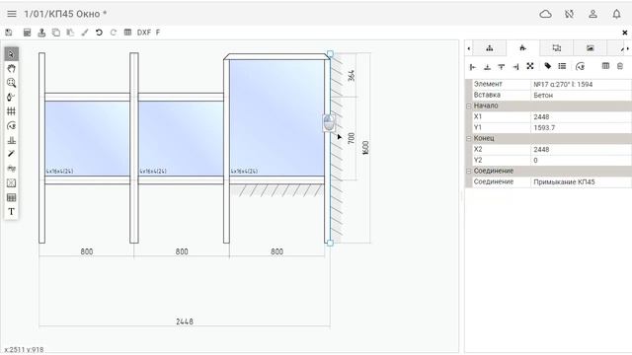
Task: Collapse the Соединение section
Action: (469, 171)
